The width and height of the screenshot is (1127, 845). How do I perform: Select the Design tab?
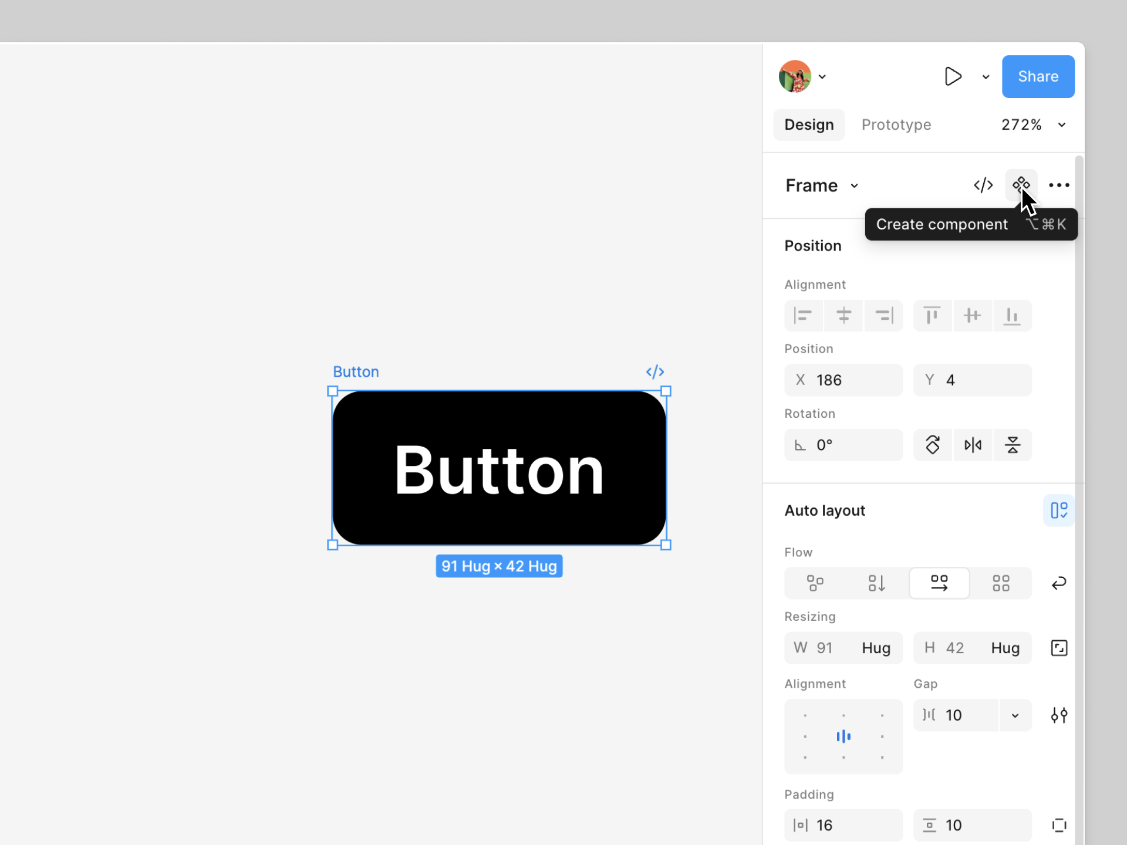pyautogui.click(x=809, y=125)
